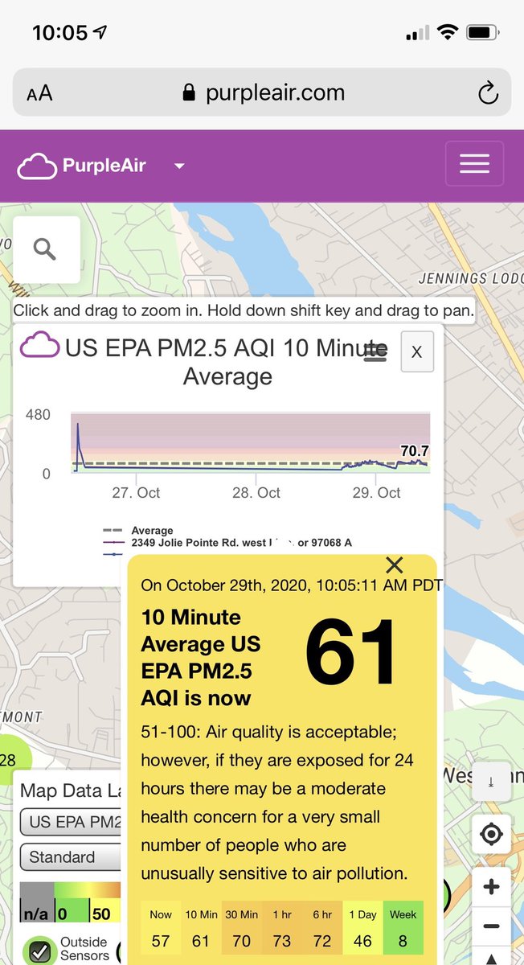Reload the page with the refresh icon
This screenshot has width=524, height=965.
(x=488, y=93)
